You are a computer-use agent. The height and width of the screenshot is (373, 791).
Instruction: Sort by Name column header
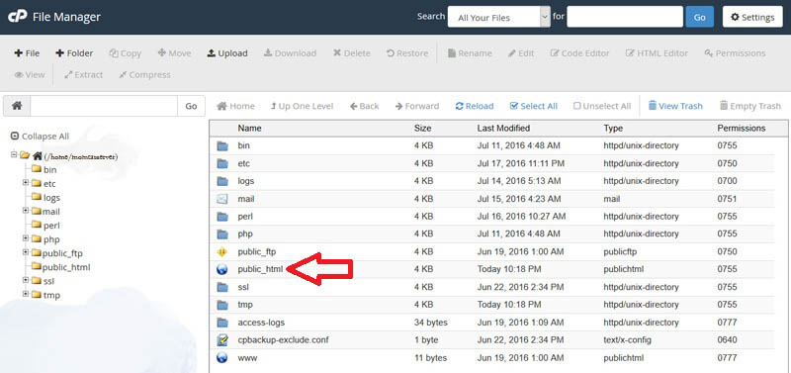click(250, 129)
